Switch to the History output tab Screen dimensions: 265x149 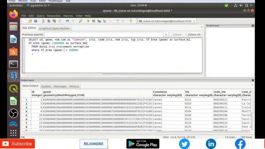coord(74,86)
